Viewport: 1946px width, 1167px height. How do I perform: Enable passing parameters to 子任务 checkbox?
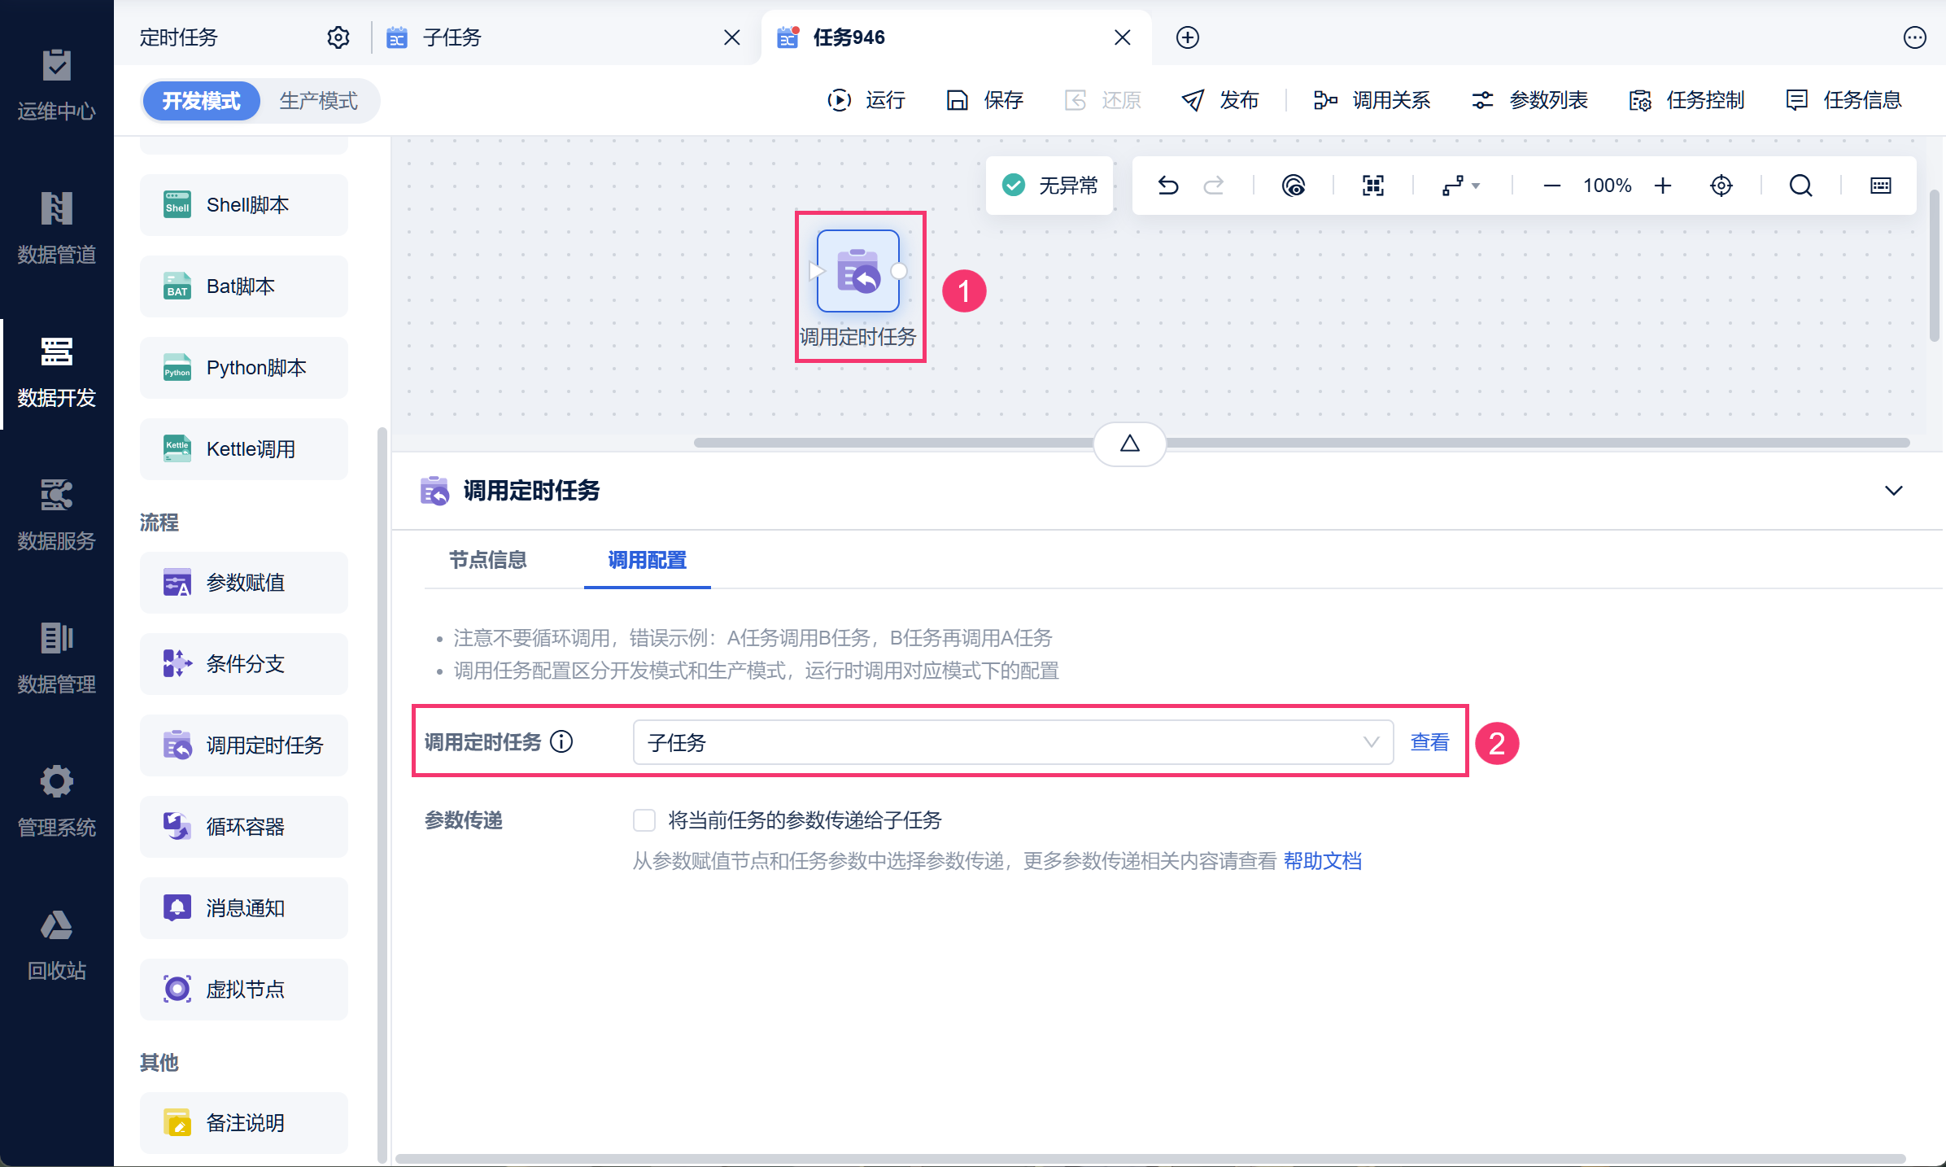[644, 820]
